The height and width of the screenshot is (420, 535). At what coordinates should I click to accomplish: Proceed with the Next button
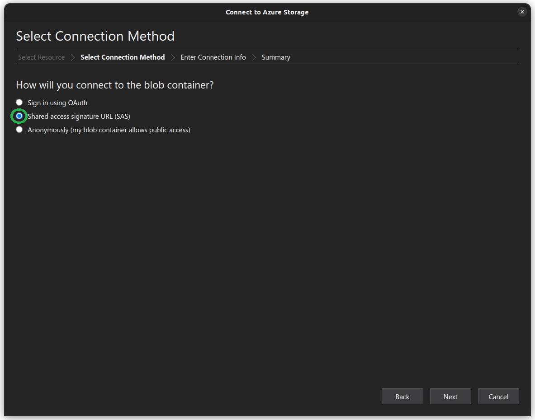click(x=450, y=397)
